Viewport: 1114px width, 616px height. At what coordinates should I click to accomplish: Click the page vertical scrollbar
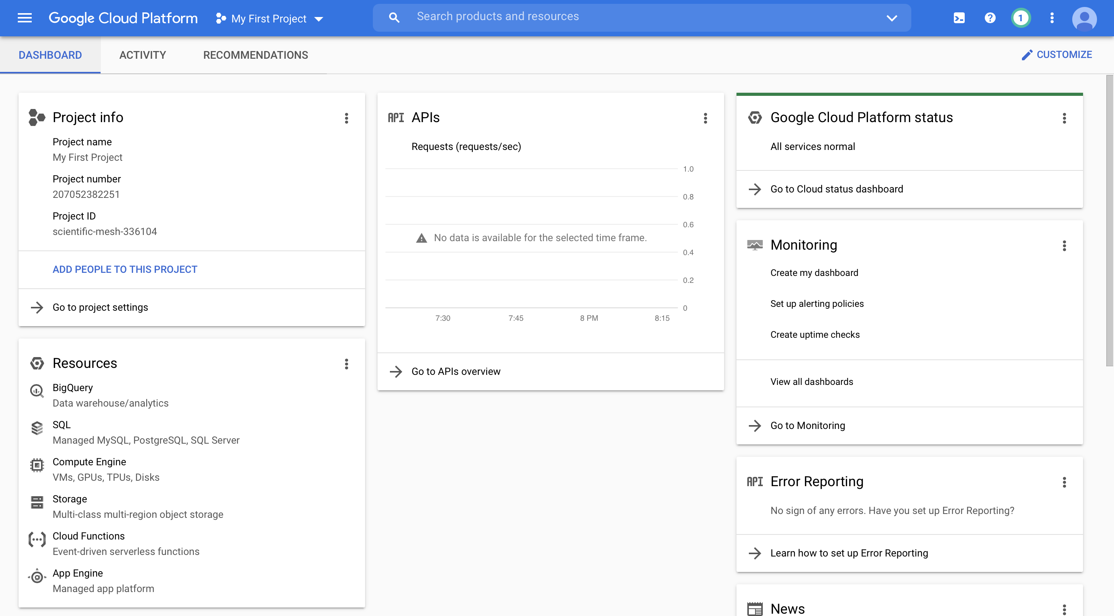point(1110,220)
